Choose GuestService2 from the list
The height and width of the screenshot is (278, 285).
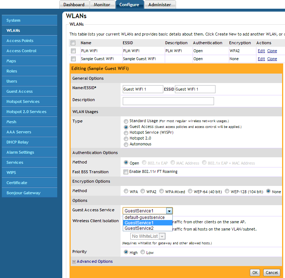tap(148, 228)
